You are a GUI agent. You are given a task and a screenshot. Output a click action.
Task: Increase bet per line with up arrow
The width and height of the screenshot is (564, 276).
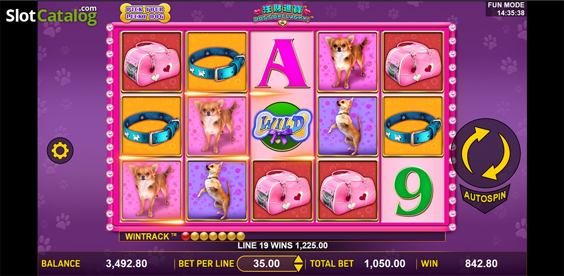298,260
